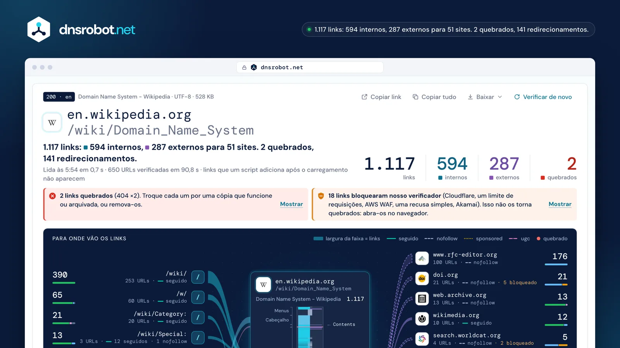Open the /wiki/Special: slash icon
This screenshot has height=348, width=620.
tap(198, 337)
